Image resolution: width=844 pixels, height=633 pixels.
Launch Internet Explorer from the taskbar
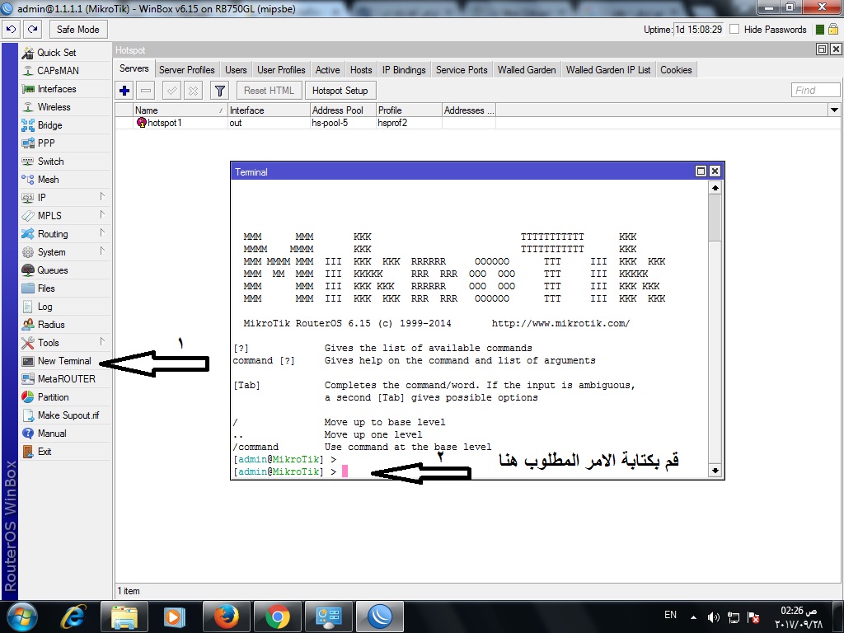click(x=73, y=617)
